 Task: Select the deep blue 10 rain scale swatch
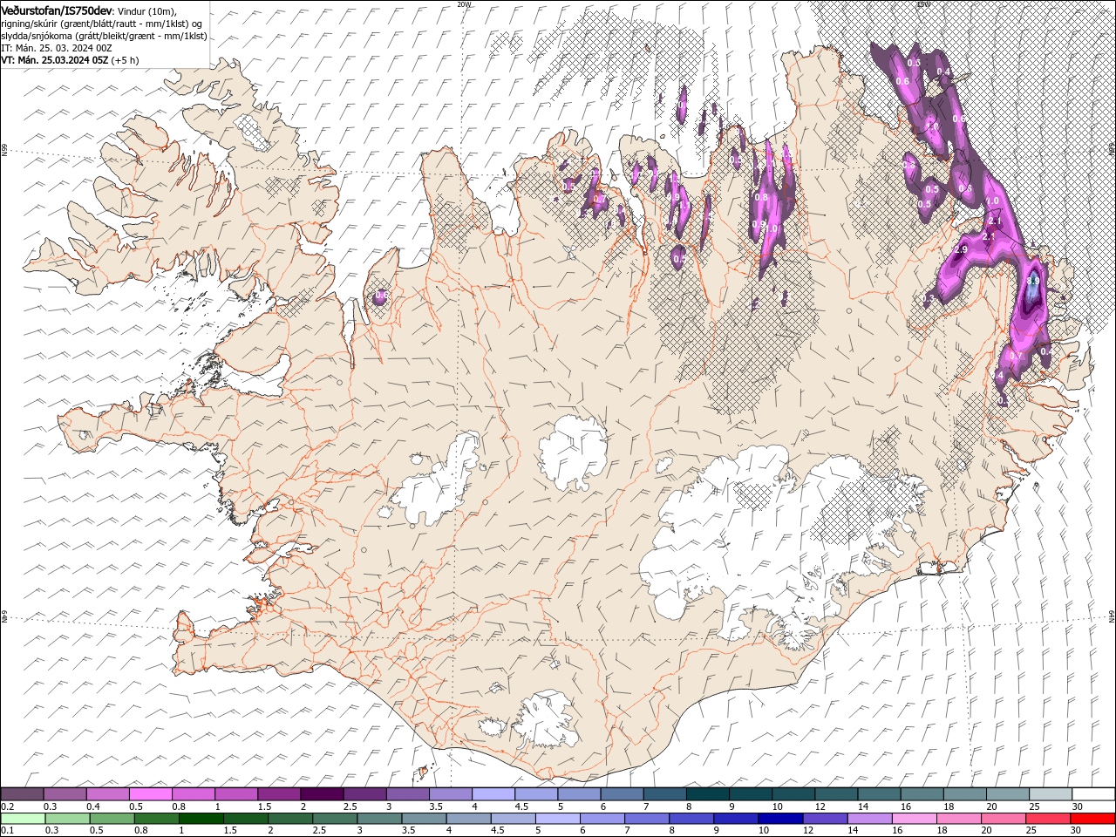coord(780,819)
